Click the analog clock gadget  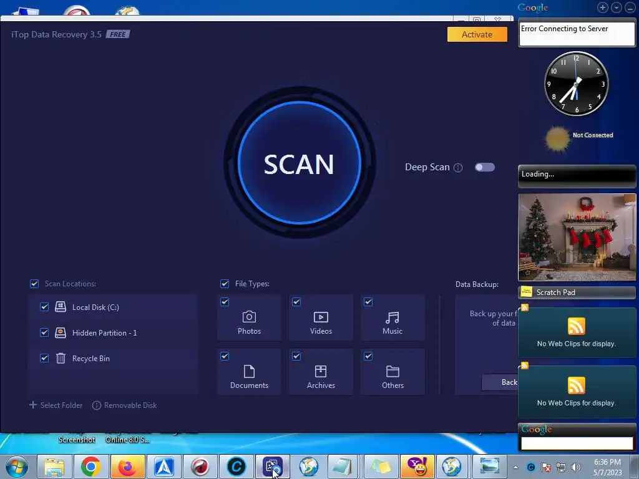click(x=576, y=84)
